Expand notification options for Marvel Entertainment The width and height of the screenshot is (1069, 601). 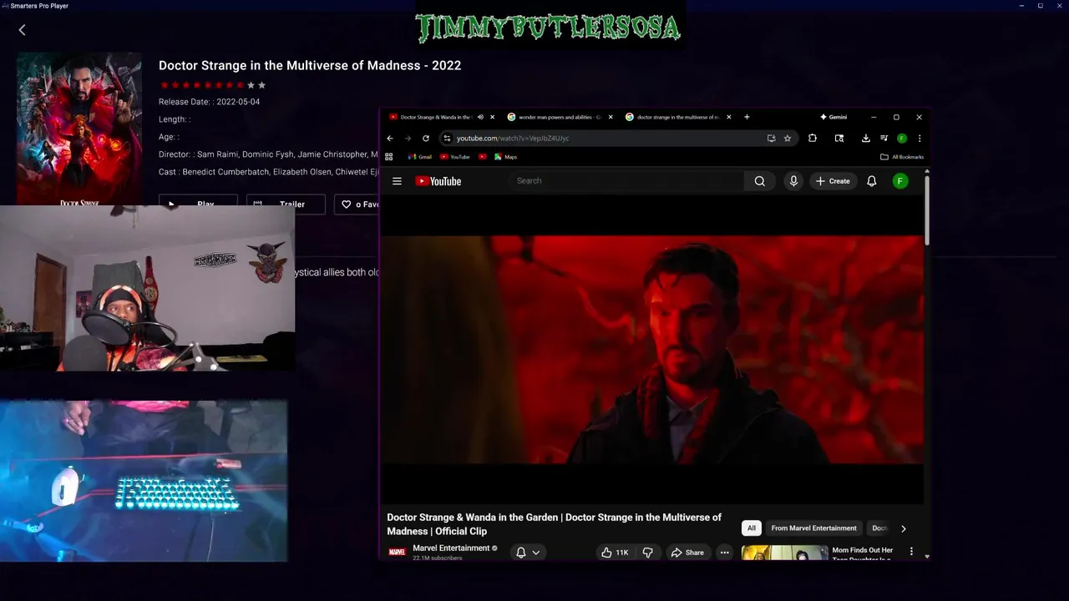pos(528,553)
